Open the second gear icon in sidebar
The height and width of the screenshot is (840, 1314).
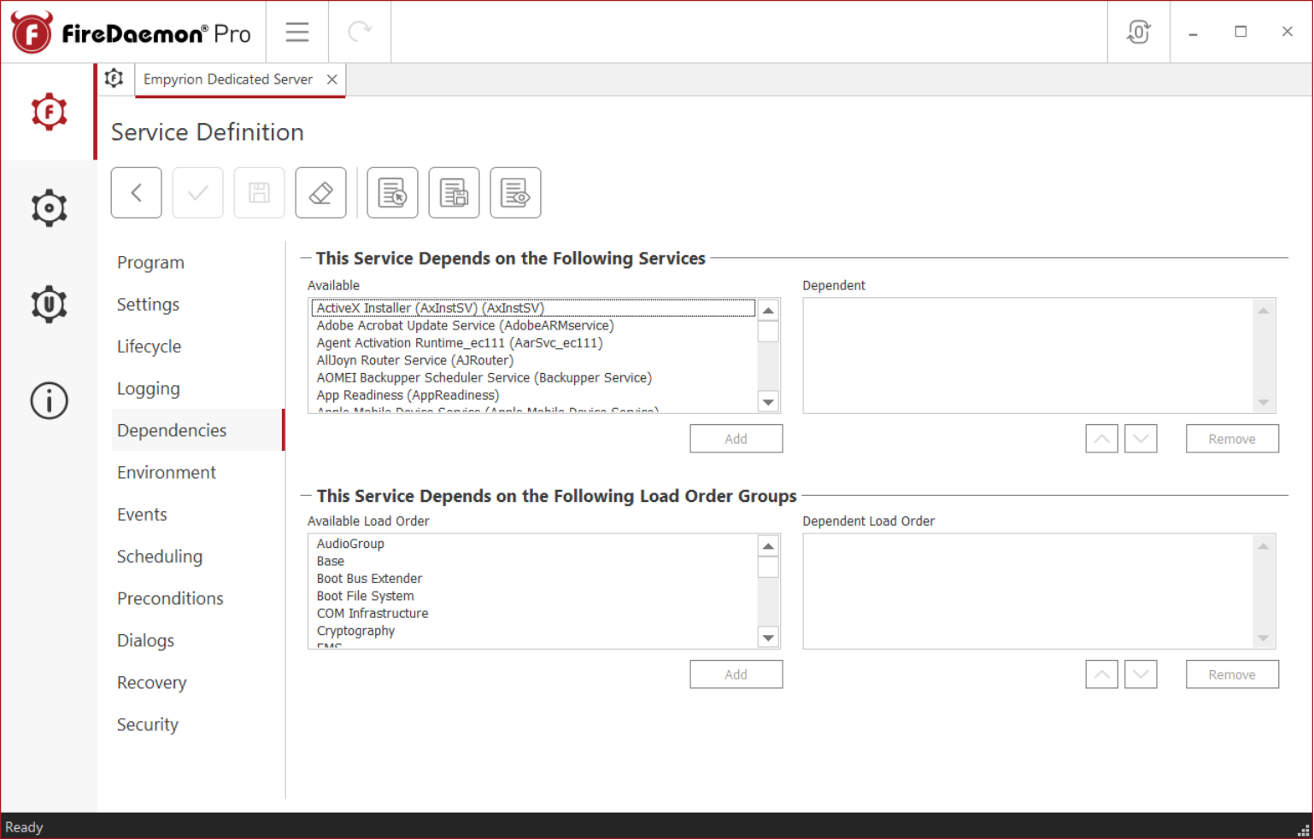click(49, 207)
